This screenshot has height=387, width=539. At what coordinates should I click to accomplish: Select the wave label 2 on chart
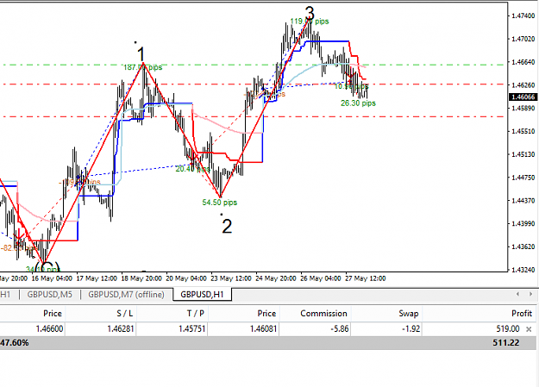click(x=227, y=227)
